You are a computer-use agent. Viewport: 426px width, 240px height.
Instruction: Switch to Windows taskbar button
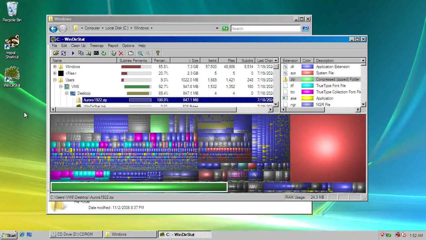(130, 235)
